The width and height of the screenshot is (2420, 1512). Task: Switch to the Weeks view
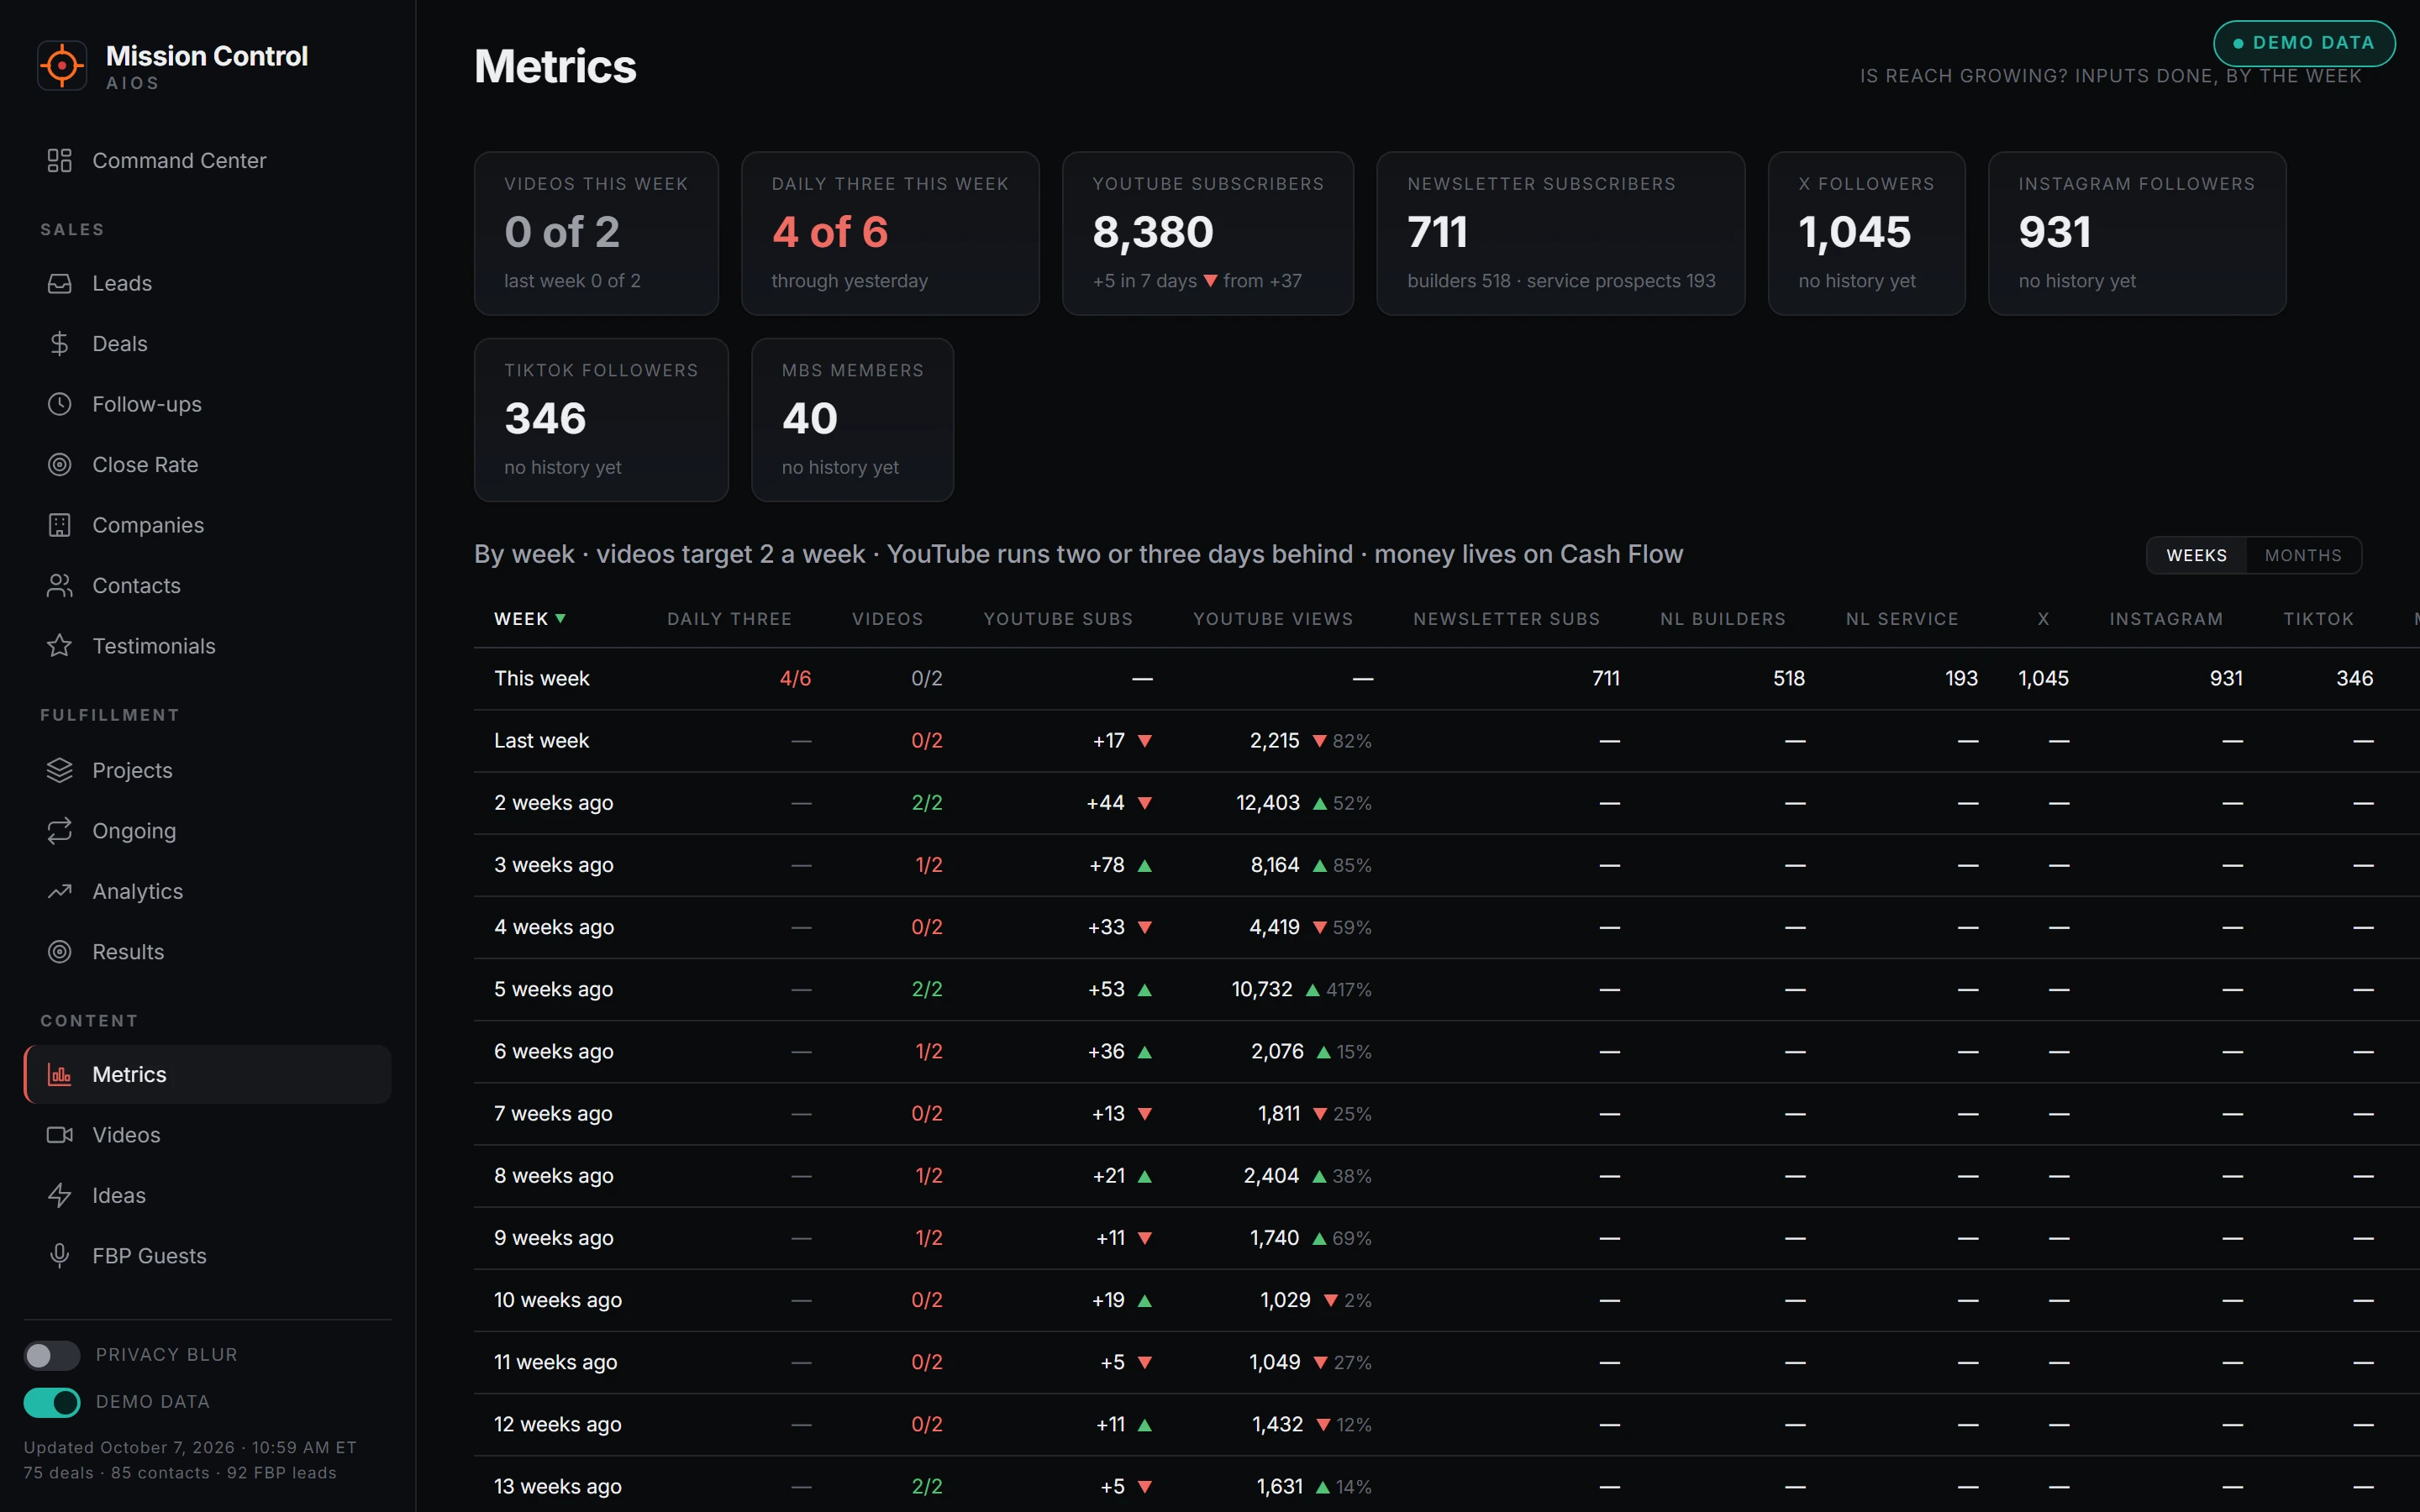(x=2196, y=555)
